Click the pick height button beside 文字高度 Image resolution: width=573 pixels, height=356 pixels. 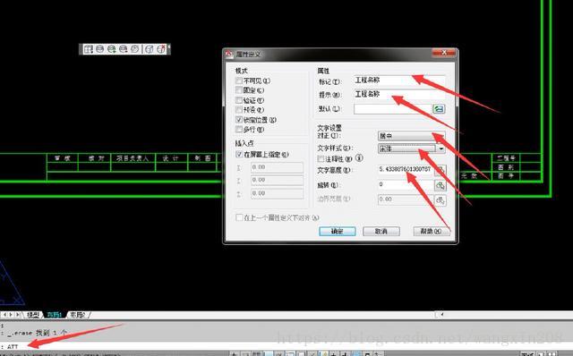point(440,170)
